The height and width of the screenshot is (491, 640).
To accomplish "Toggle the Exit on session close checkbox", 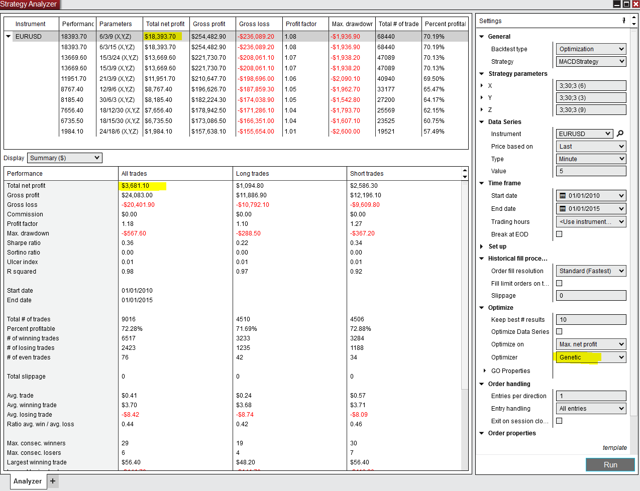I will coord(559,421).
